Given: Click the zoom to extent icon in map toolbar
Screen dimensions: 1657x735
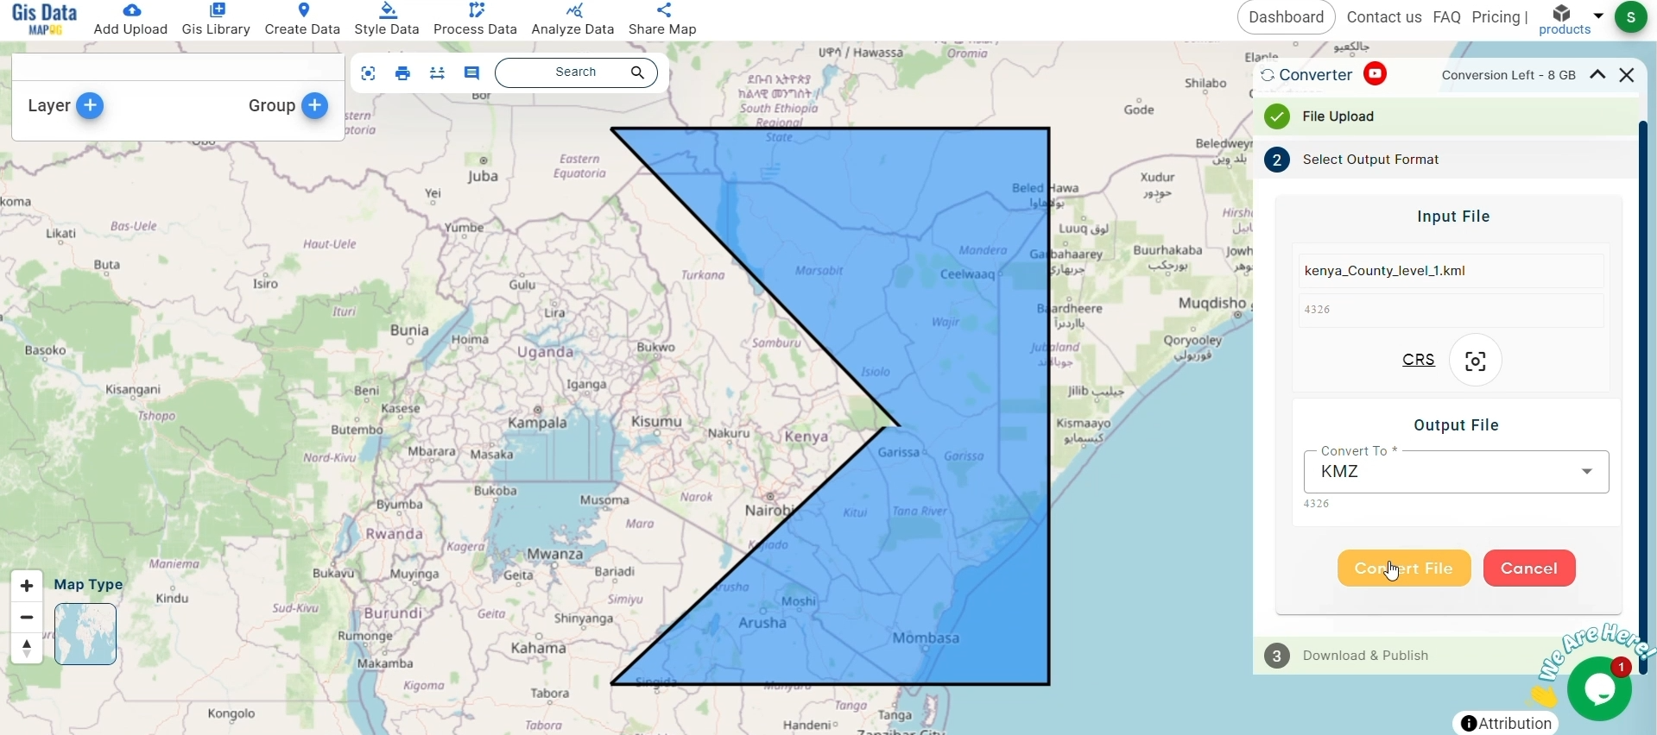Looking at the screenshot, I should (x=369, y=73).
